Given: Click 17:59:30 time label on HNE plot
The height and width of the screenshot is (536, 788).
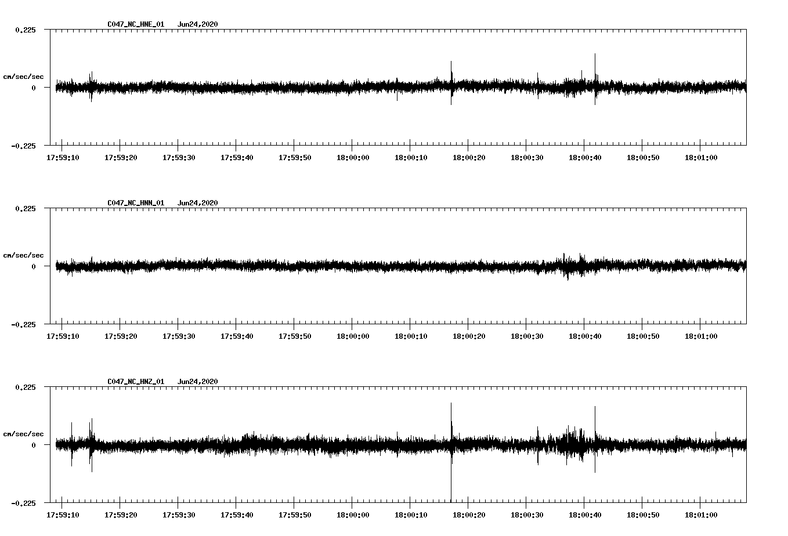Looking at the screenshot, I should (x=179, y=158).
